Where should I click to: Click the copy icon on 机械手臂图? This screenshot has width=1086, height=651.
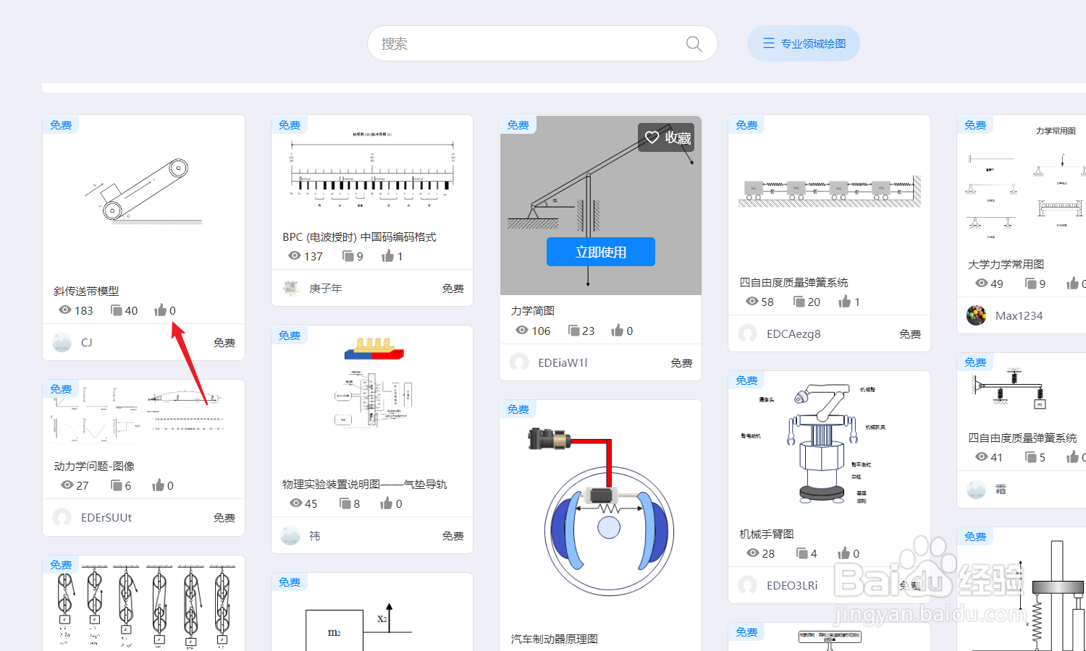click(x=802, y=553)
